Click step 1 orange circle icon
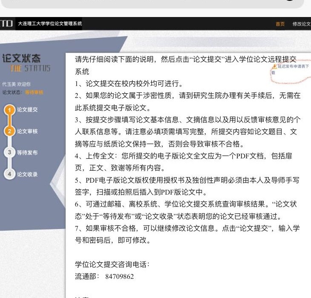 pyautogui.click(x=9, y=110)
